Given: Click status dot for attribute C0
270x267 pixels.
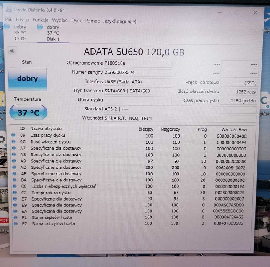Looking at the screenshot, I should [15, 186].
